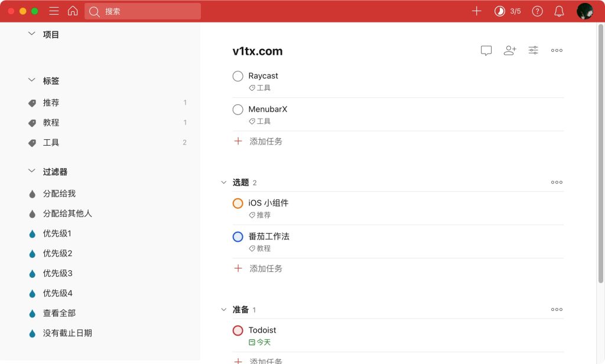Click the quick add plus icon

(x=477, y=11)
